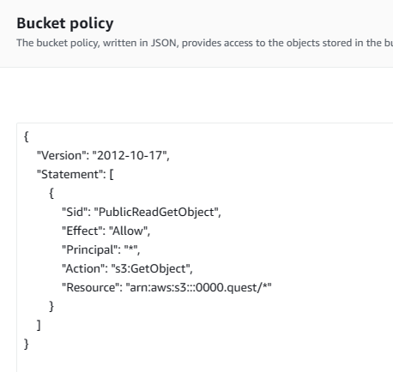Screen dimensions: 393x372
Task: Click the "Statement": [ line
Action: click(75, 174)
